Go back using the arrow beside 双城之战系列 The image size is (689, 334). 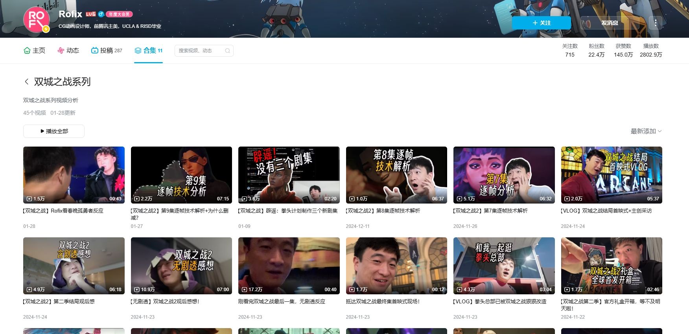(x=26, y=82)
